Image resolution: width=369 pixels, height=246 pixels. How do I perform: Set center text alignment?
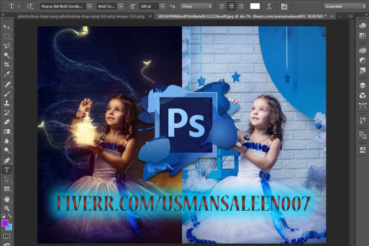point(231,6)
